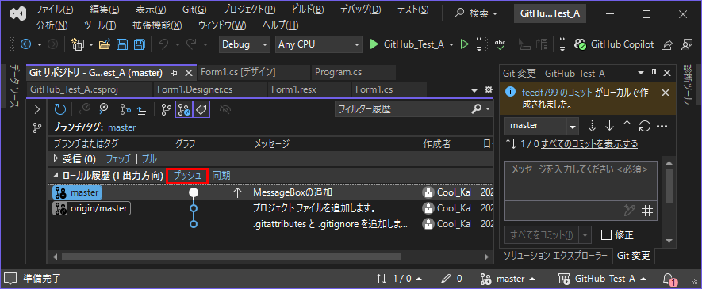702x289 pixels.
Task: Click すべてのコミットを表示する link
Action: (589, 144)
